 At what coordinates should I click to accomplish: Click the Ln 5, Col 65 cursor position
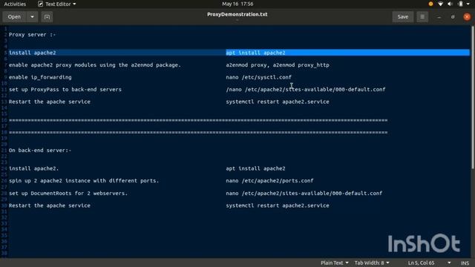tap(421, 263)
